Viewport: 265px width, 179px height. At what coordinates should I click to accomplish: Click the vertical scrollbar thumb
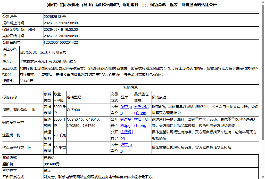coord(263,73)
